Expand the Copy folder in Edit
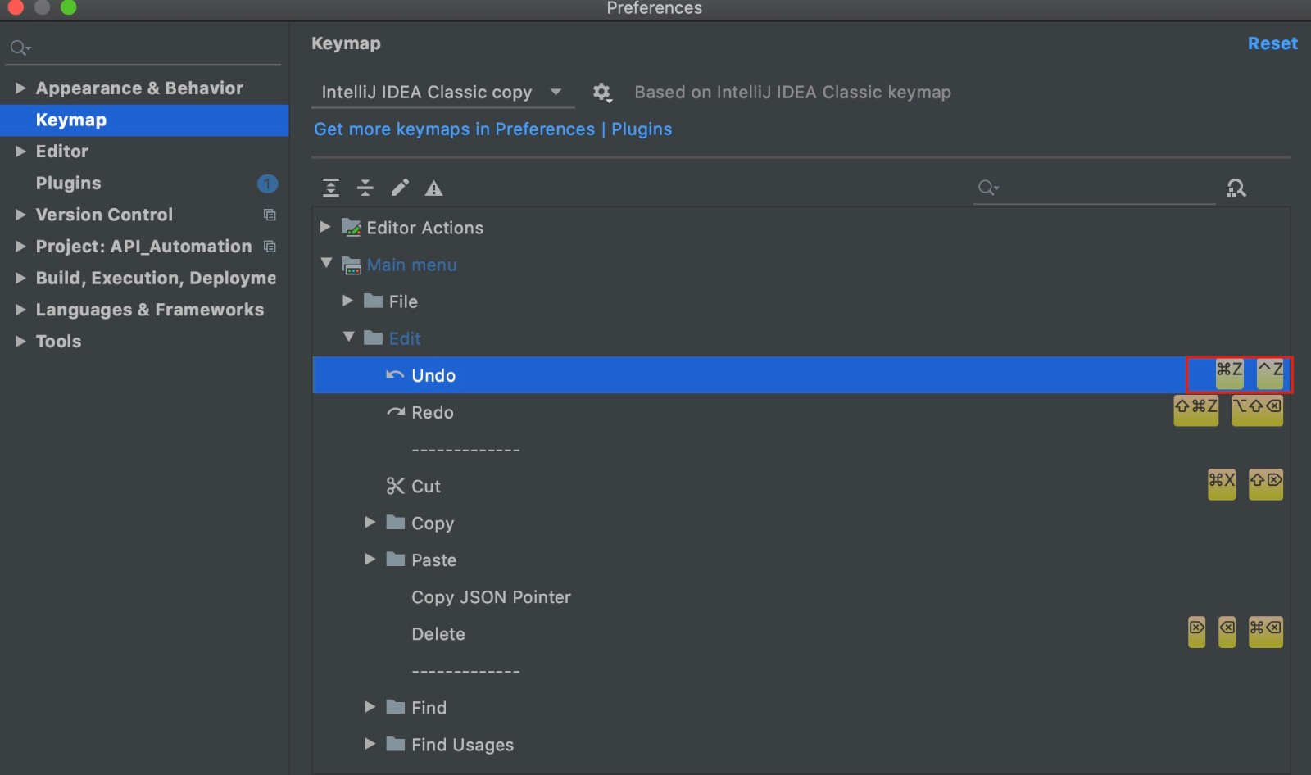Image resolution: width=1311 pixels, height=775 pixels. [x=370, y=522]
